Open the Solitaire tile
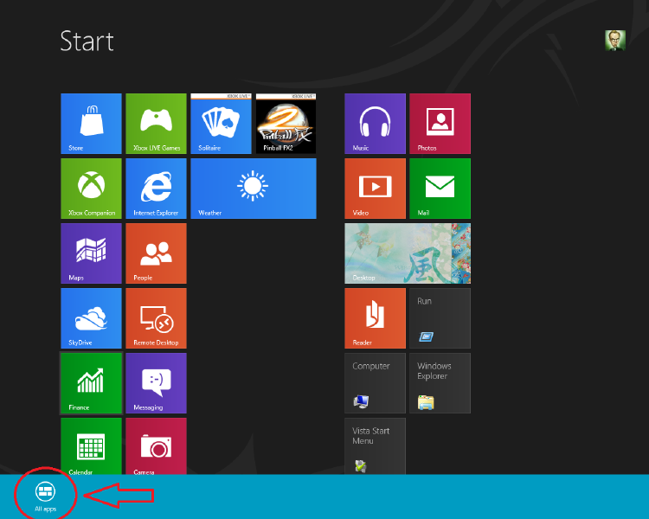 coord(221,124)
